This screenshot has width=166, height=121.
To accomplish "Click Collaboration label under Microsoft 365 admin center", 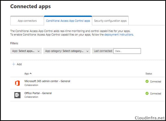I will [x=31, y=85].
